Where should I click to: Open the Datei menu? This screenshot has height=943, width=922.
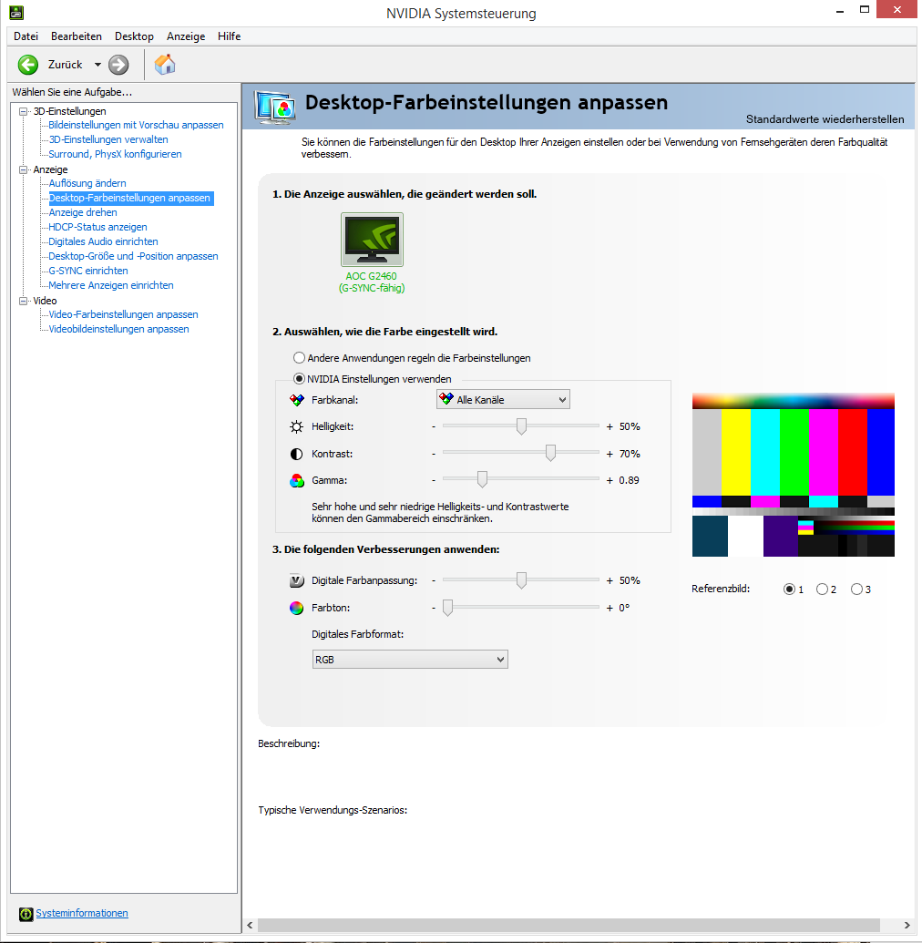(26, 36)
